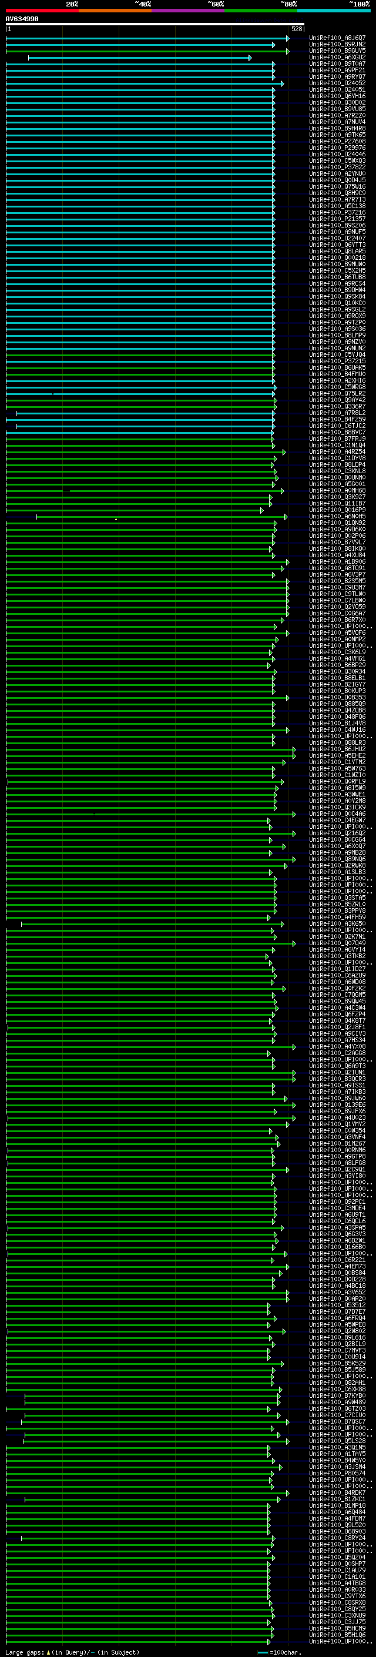Open hit UniRef100_B9GUY5

[x=337, y=51]
